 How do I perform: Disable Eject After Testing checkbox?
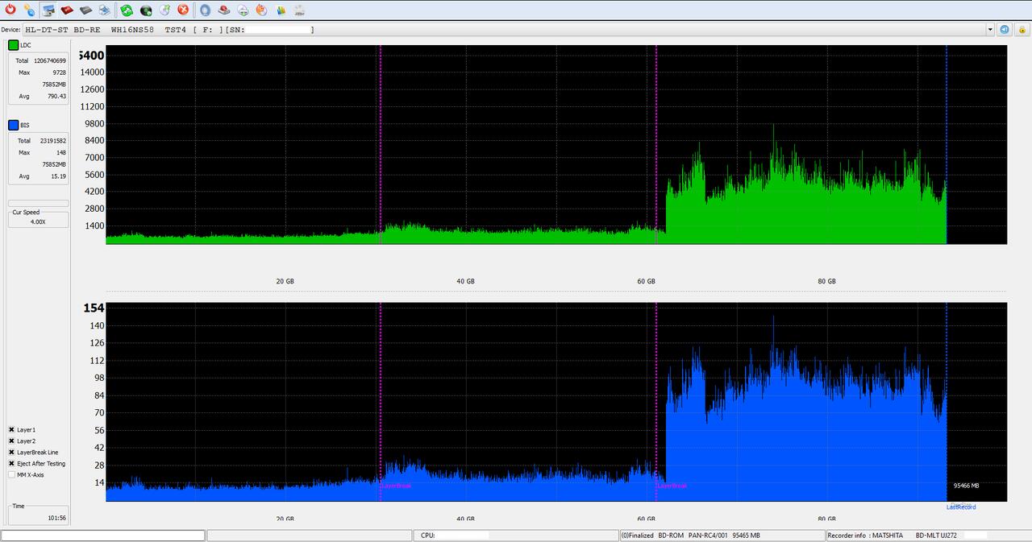click(x=12, y=464)
